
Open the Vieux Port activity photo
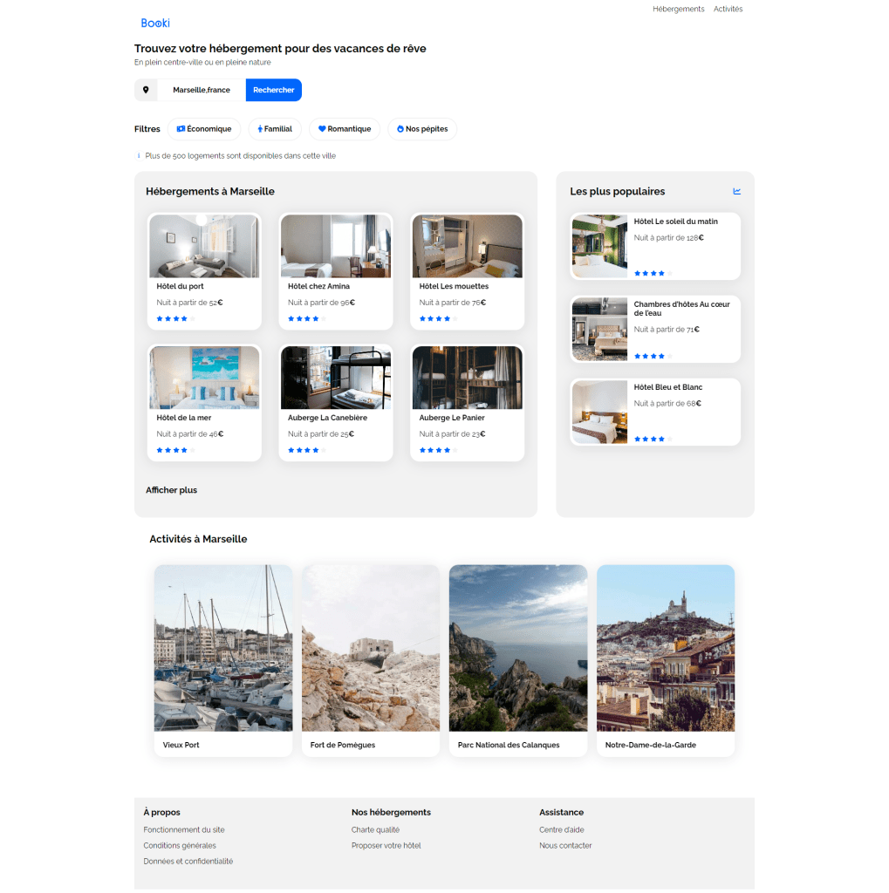223,648
